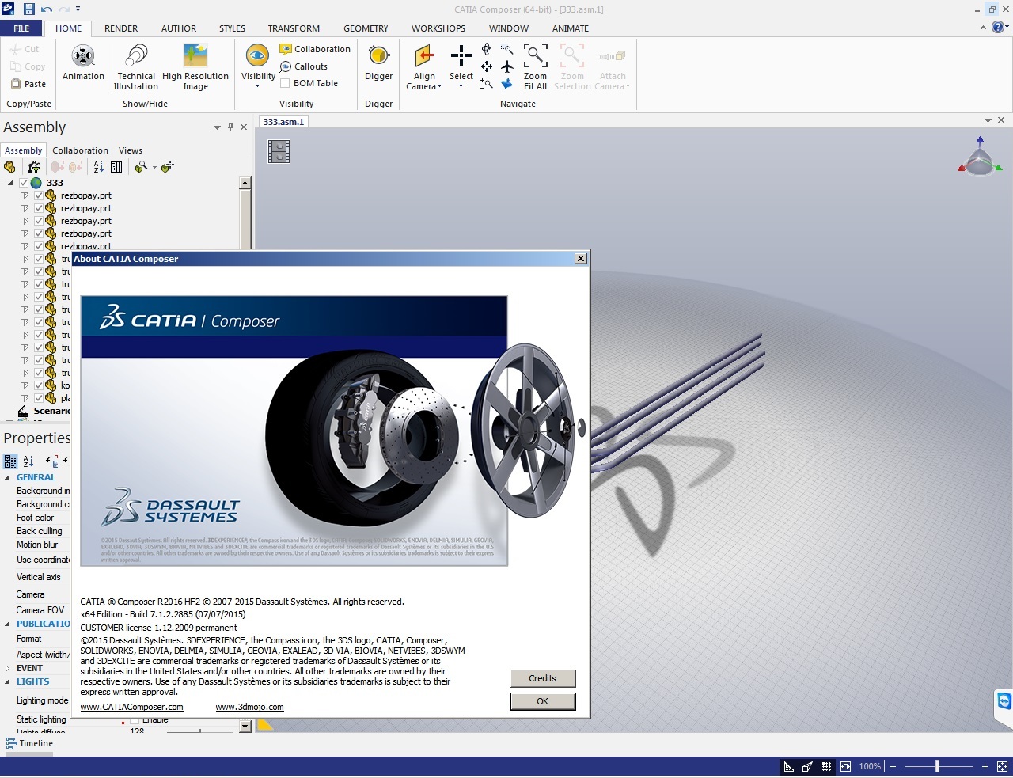This screenshot has width=1013, height=778.
Task: Collapse the GENERAL properties section
Action: [8, 478]
